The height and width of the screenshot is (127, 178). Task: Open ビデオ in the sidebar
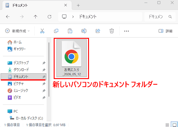14,97
